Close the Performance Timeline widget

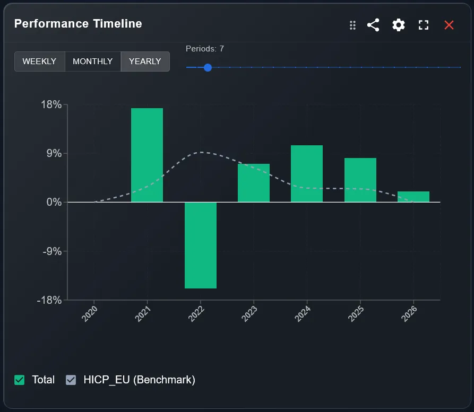point(449,24)
